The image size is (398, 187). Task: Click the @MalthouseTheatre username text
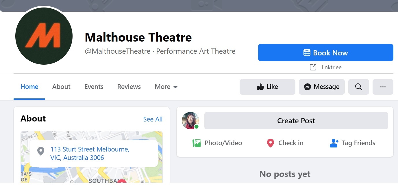(117, 51)
